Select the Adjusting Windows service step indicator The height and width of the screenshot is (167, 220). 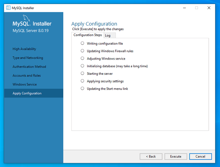point(82,58)
